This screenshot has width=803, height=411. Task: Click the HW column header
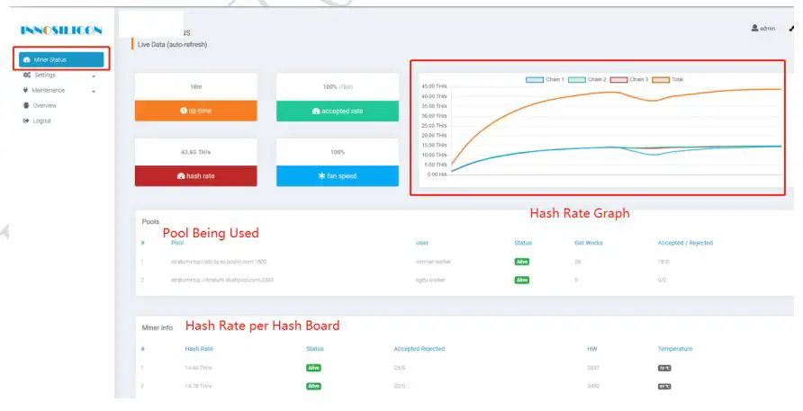(x=592, y=349)
